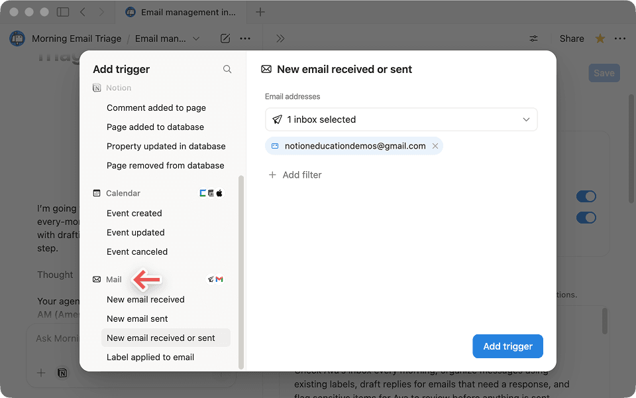Expand the Email man breadcrumb chevron

tap(196, 38)
